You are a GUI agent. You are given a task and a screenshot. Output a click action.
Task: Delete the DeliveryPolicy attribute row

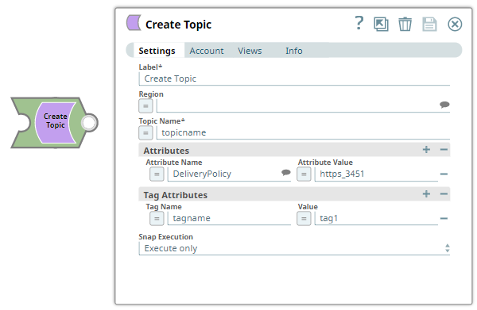point(444,174)
